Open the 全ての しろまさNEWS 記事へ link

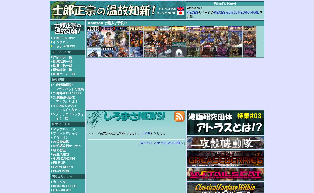point(162,143)
